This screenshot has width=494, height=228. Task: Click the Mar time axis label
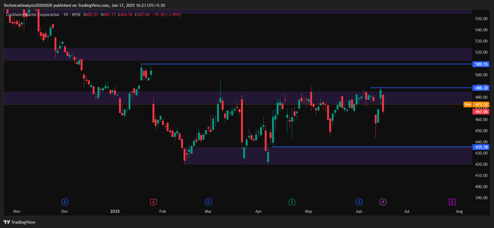click(x=208, y=211)
